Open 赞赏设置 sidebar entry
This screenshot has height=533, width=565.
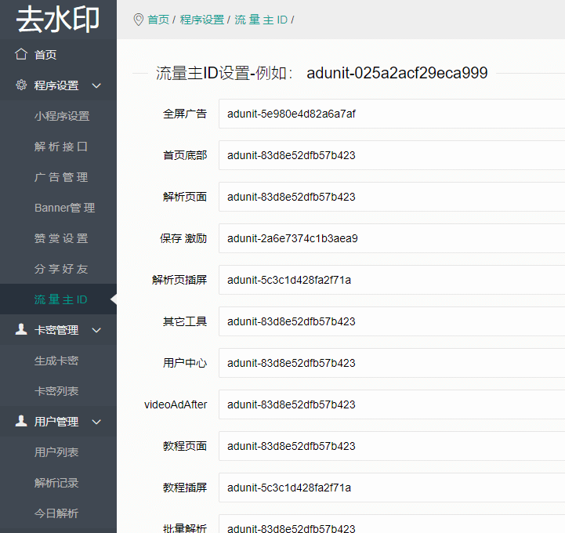pyautogui.click(x=61, y=238)
